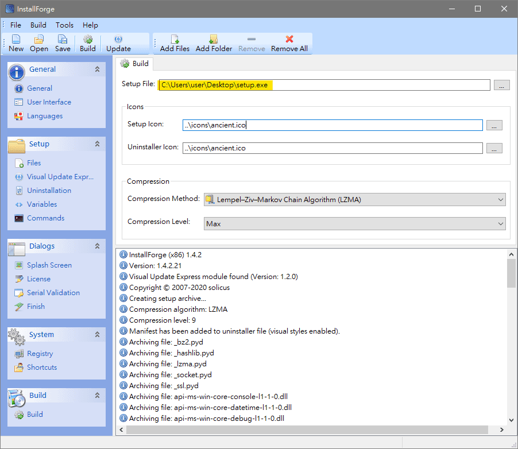Click the build log vertical scrollbar thumb
This screenshot has width=518, height=449.
(x=511, y=273)
